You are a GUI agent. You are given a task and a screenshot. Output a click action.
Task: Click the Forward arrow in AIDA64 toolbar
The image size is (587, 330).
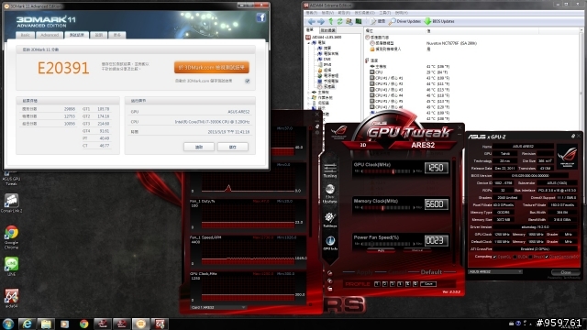pos(321,21)
